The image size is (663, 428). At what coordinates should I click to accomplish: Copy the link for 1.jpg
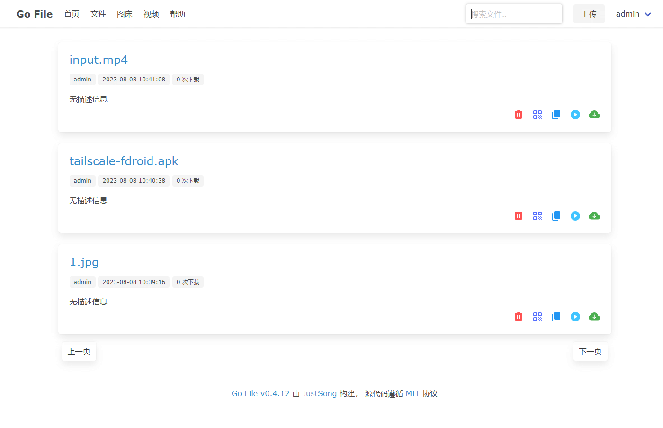coord(556,316)
